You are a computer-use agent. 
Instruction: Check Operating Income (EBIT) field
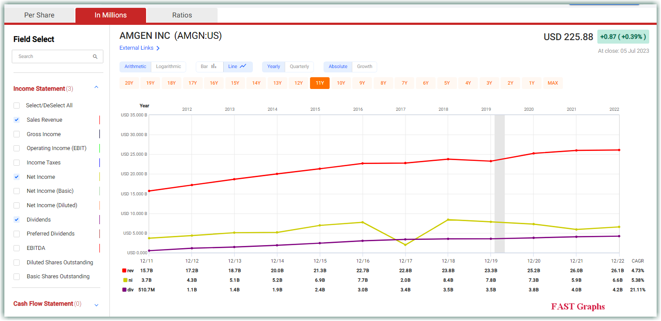[x=17, y=148]
